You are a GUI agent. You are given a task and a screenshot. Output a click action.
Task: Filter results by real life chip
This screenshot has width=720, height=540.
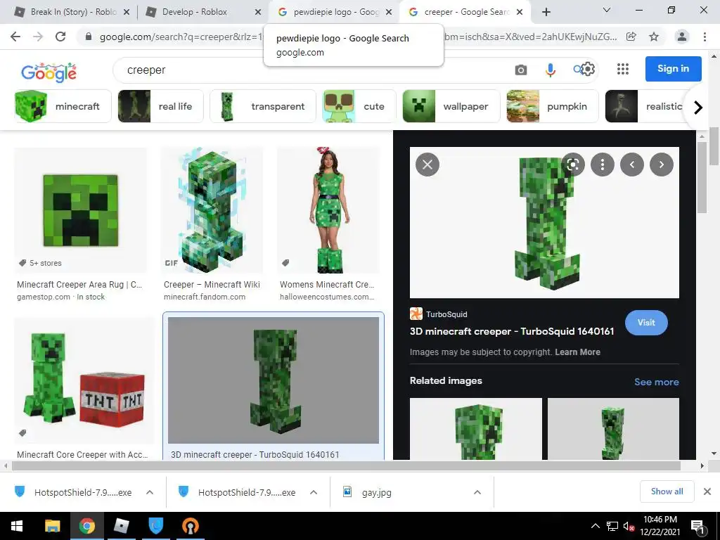pos(161,107)
